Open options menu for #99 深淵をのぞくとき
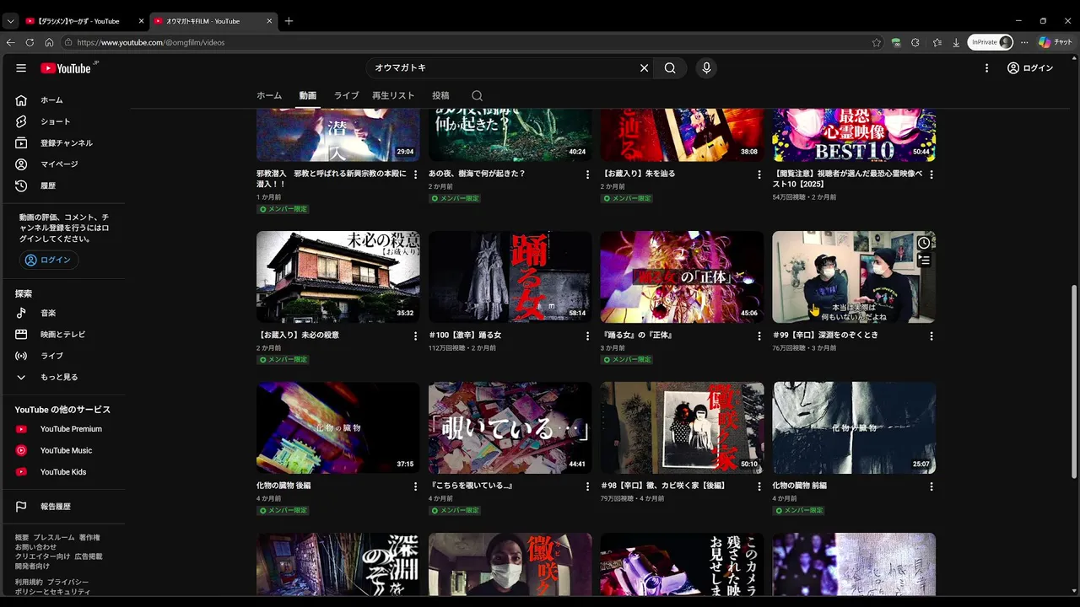The height and width of the screenshot is (607, 1080). coord(931,336)
